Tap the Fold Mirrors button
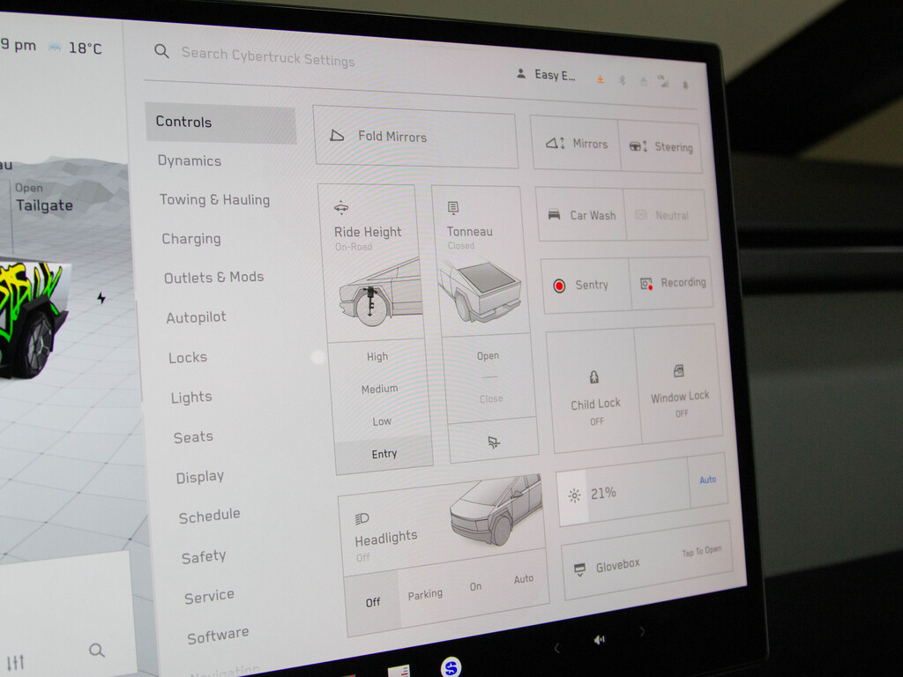 pos(415,137)
